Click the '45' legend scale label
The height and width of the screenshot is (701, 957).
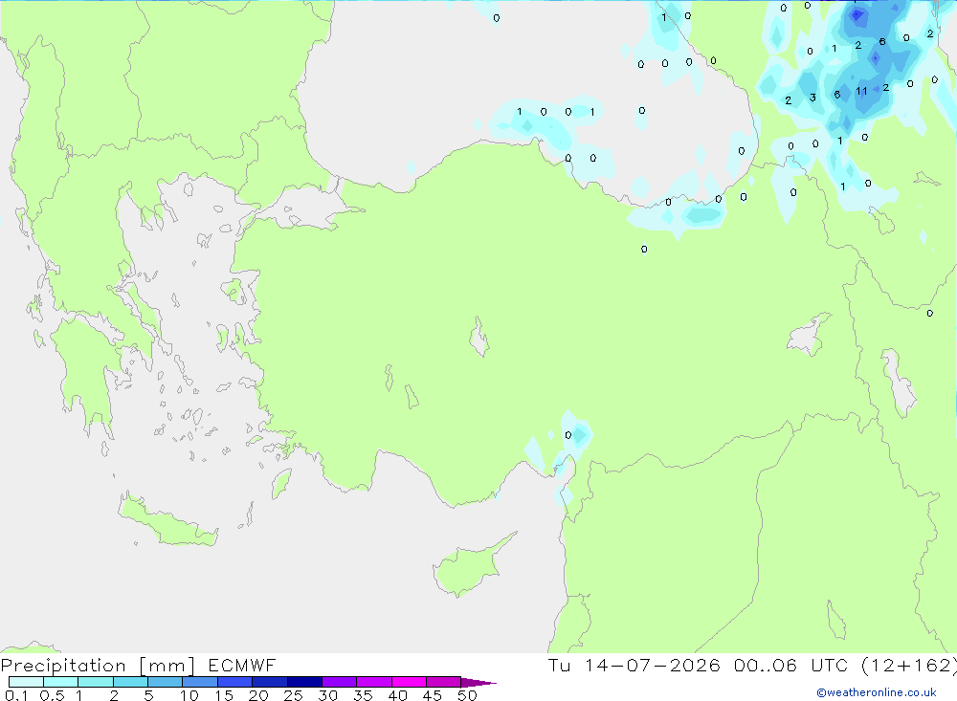[433, 695]
